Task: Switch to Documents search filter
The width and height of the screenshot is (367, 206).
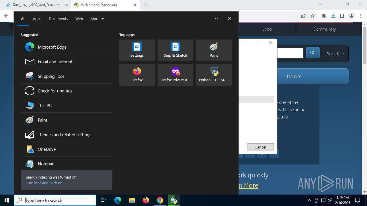Action: [x=58, y=19]
